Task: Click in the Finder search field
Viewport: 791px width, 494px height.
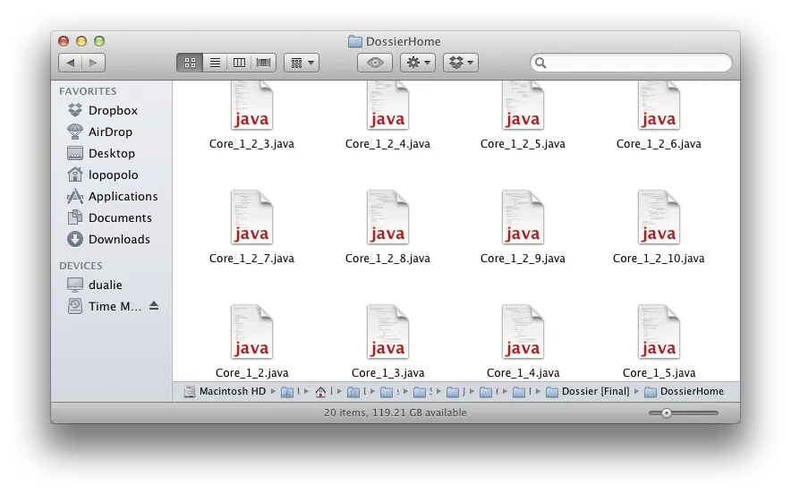Action: [631, 63]
